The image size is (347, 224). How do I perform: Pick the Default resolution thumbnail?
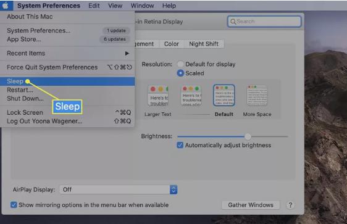[x=224, y=95]
